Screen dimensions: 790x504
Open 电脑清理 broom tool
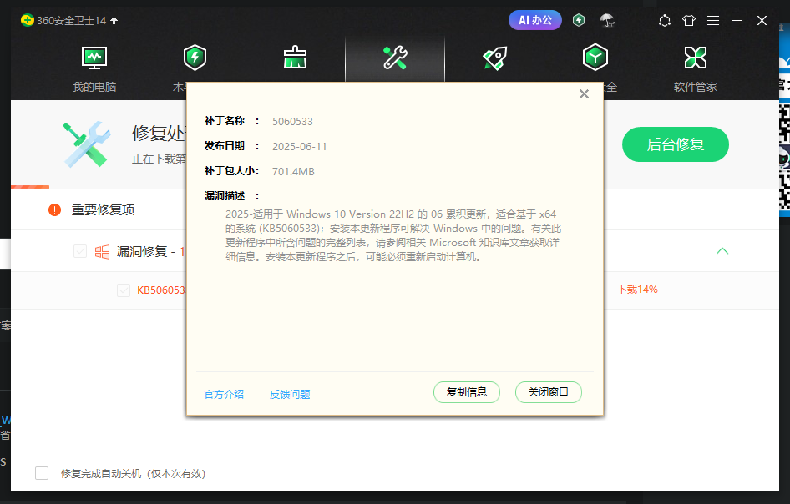click(294, 57)
